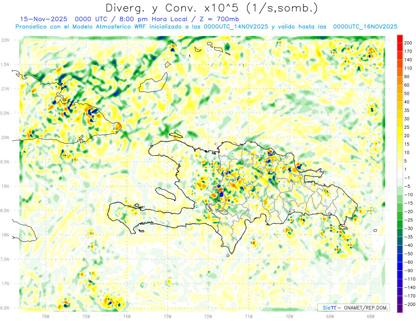Select the 35 color scale label

coord(407,110)
